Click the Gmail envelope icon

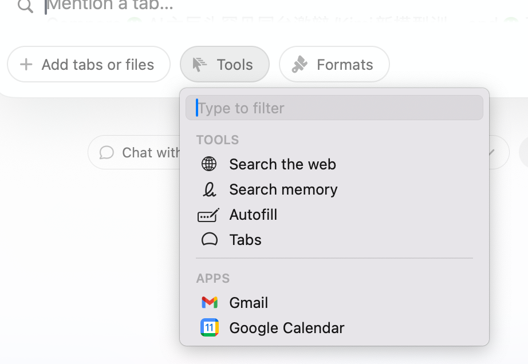210,302
